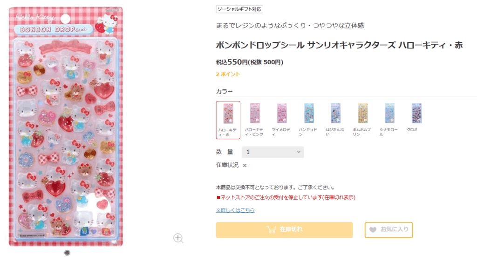This screenshot has height=262, width=477.
Task: Click the 2 ポイント points label
Action: click(x=228, y=74)
